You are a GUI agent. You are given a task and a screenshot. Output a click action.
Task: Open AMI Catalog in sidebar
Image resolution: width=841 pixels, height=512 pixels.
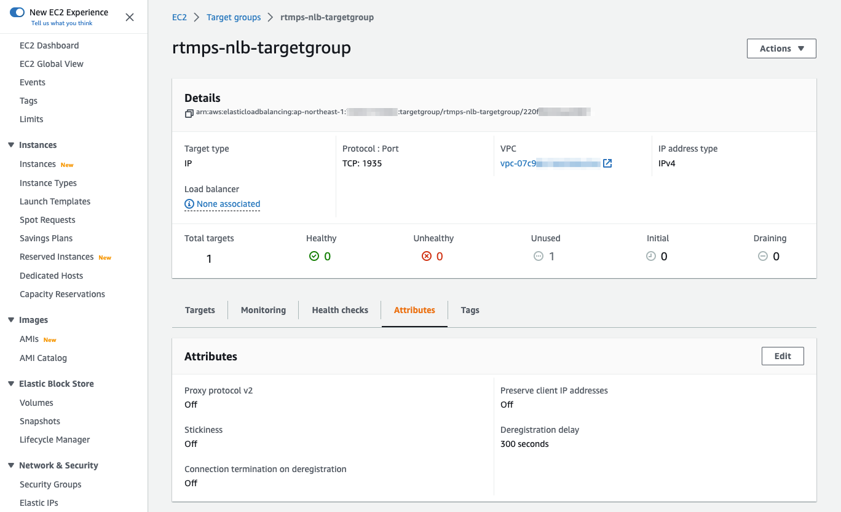click(43, 358)
